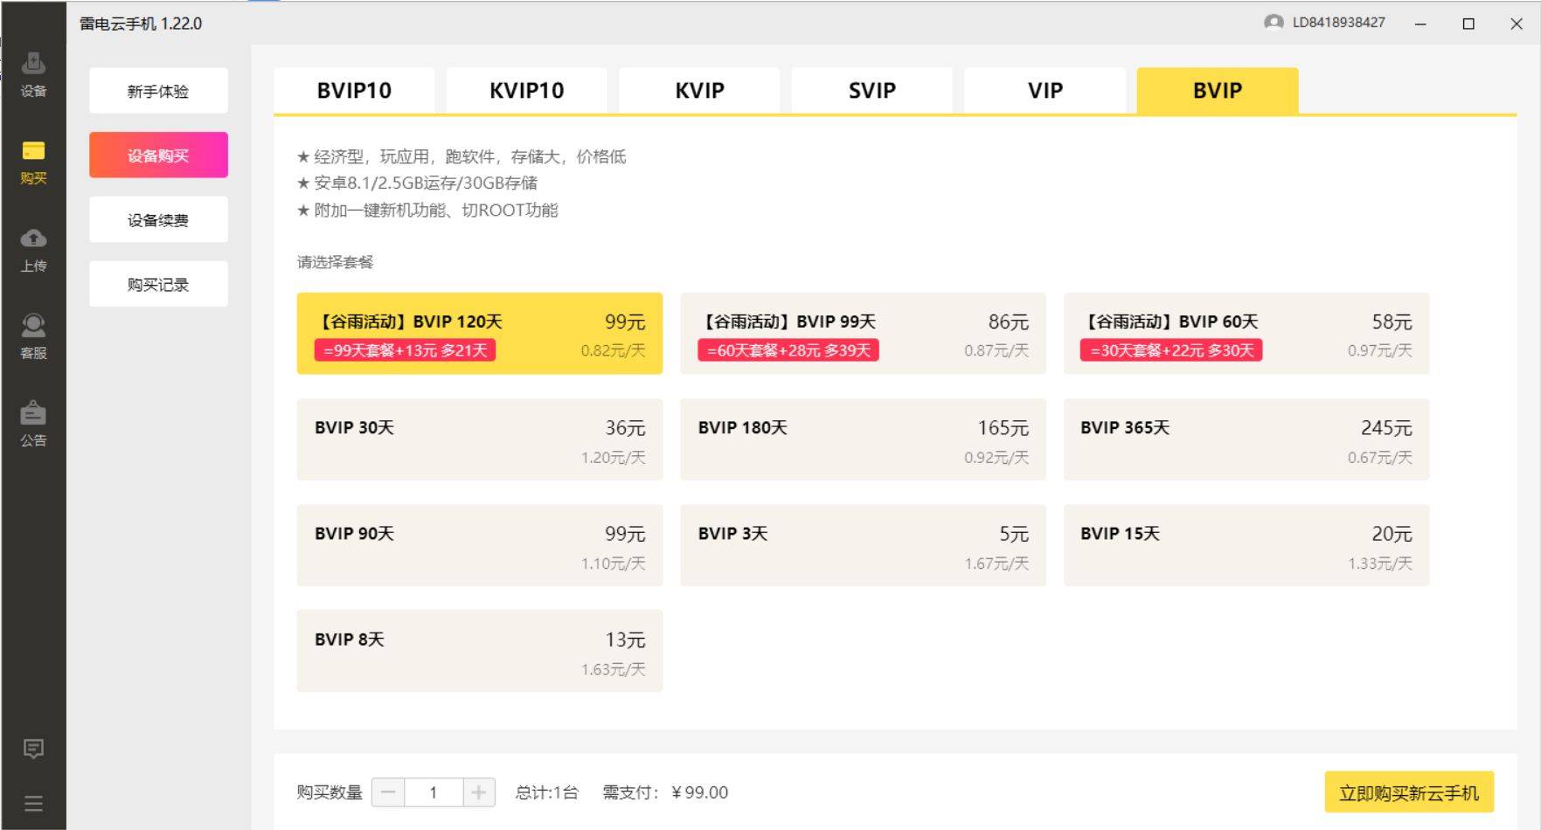Select BVIP 3天 5元 package
The width and height of the screenshot is (1541, 830).
pyautogui.click(x=863, y=545)
